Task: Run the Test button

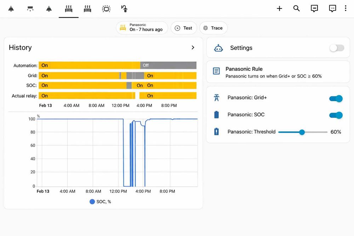Action: (184, 28)
